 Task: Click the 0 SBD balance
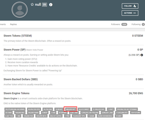click(139, 79)
